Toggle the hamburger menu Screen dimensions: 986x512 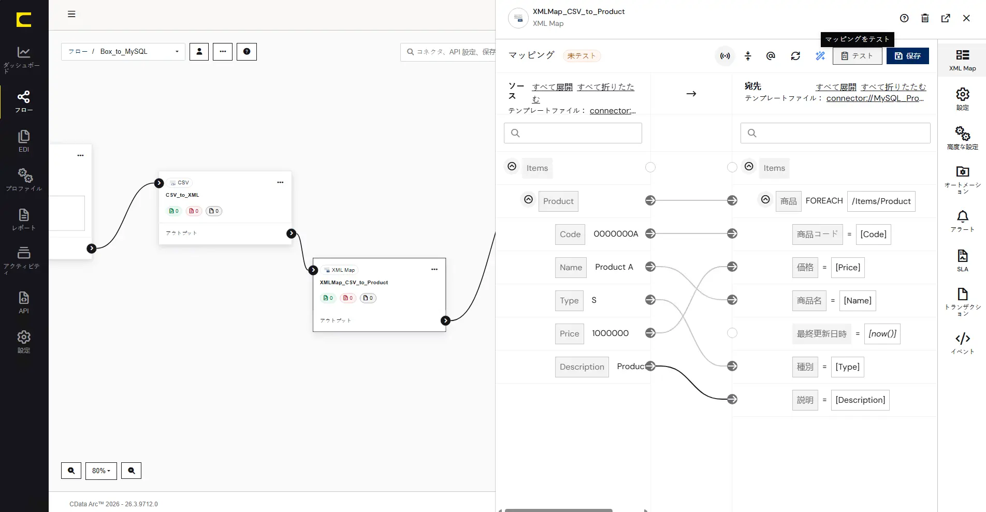click(71, 14)
